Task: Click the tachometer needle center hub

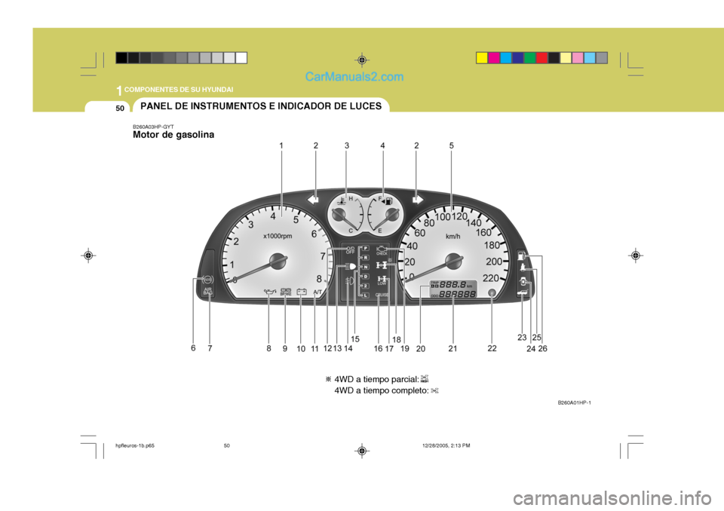Action: (x=278, y=262)
